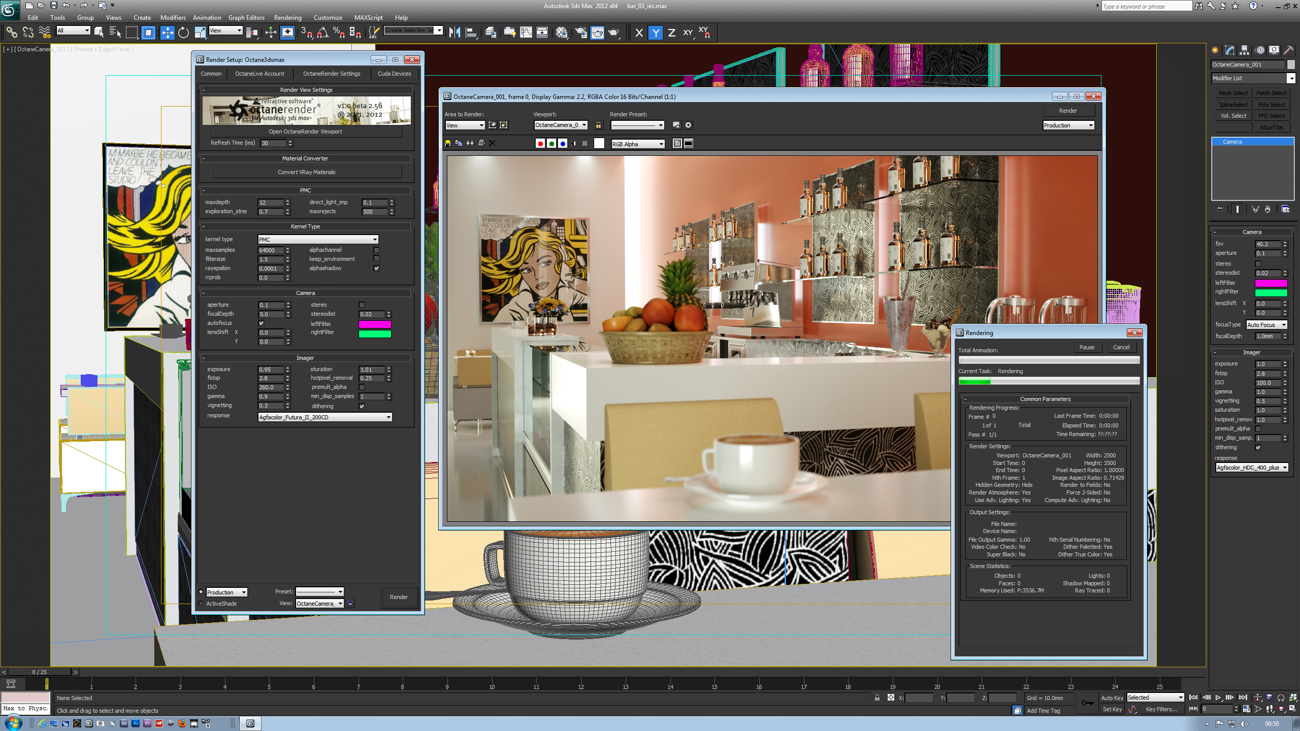The height and width of the screenshot is (731, 1300).
Task: Select the Select and Link tool
Action: tap(11, 32)
